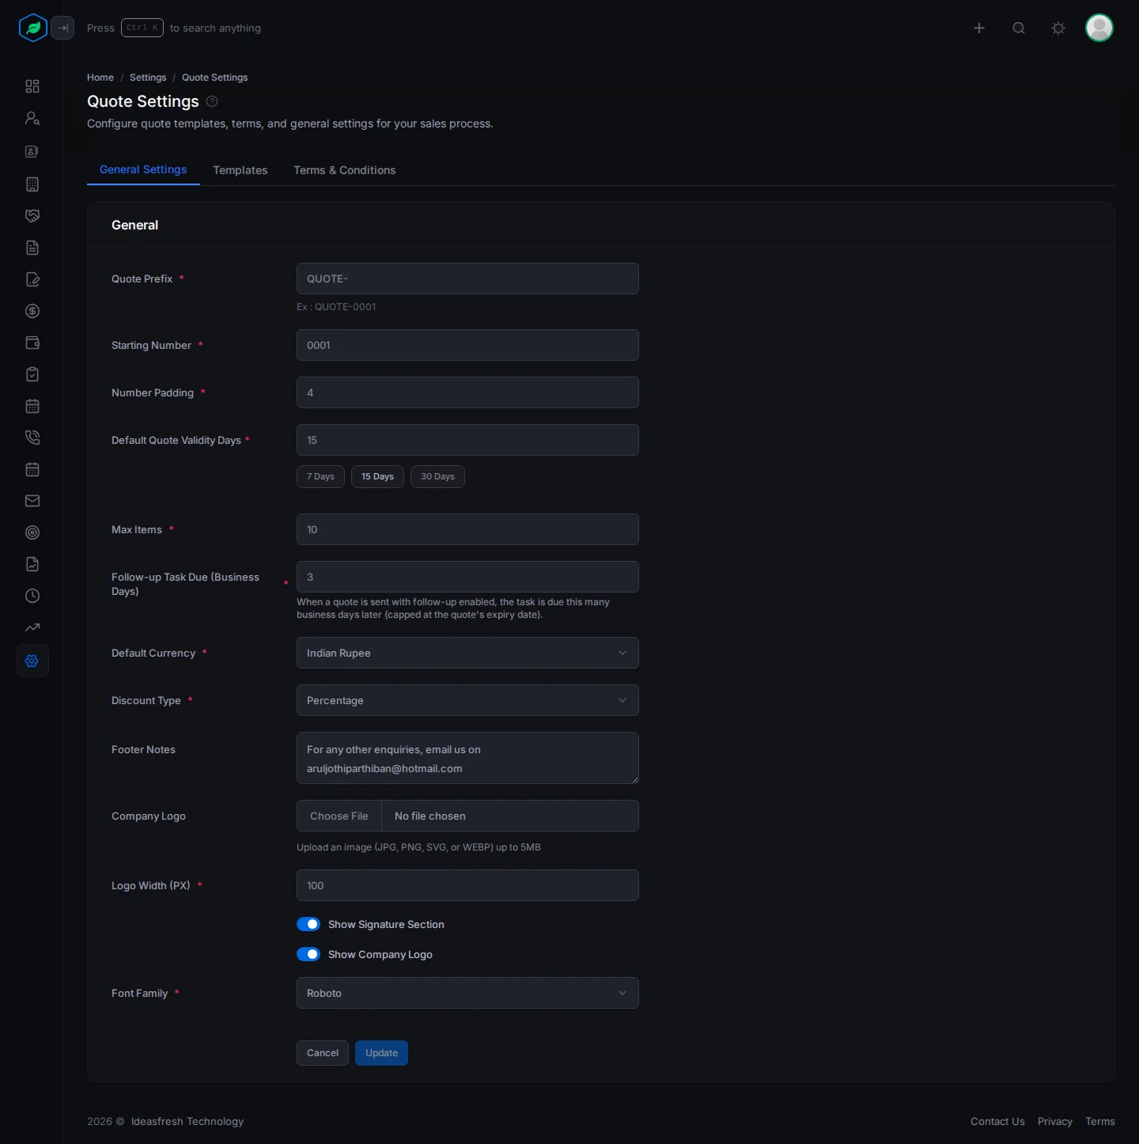Open the trending arrow sidebar icon
This screenshot has height=1144, width=1139.
click(32, 627)
